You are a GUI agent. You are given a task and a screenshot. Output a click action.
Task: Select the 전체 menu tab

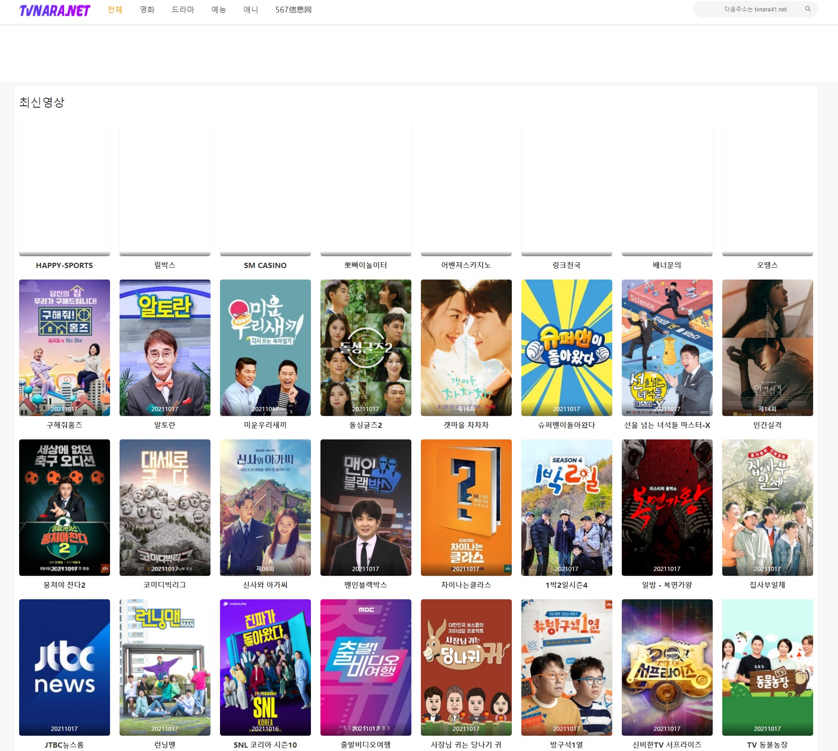click(x=115, y=10)
